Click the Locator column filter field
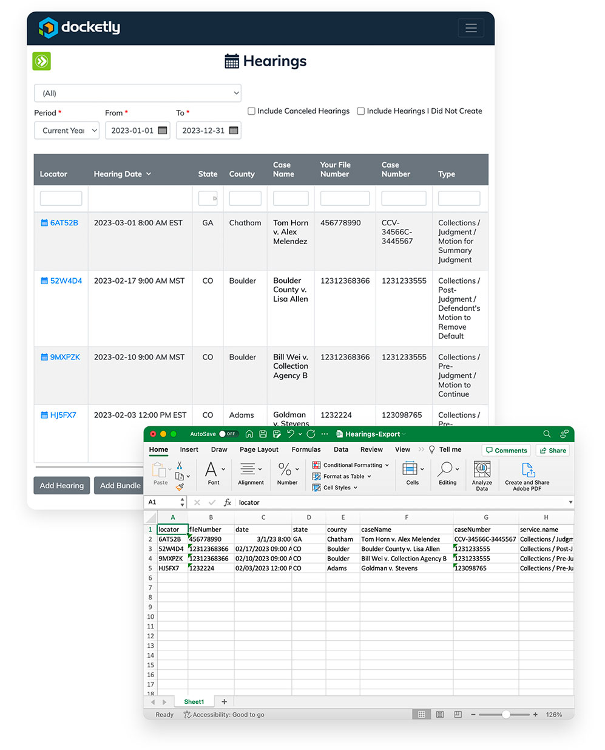 tap(61, 198)
